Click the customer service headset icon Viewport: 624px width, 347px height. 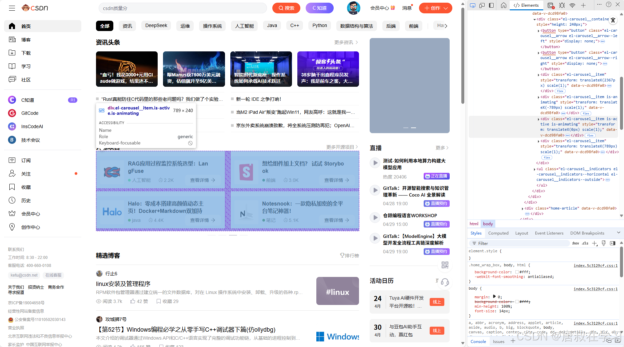(445, 282)
